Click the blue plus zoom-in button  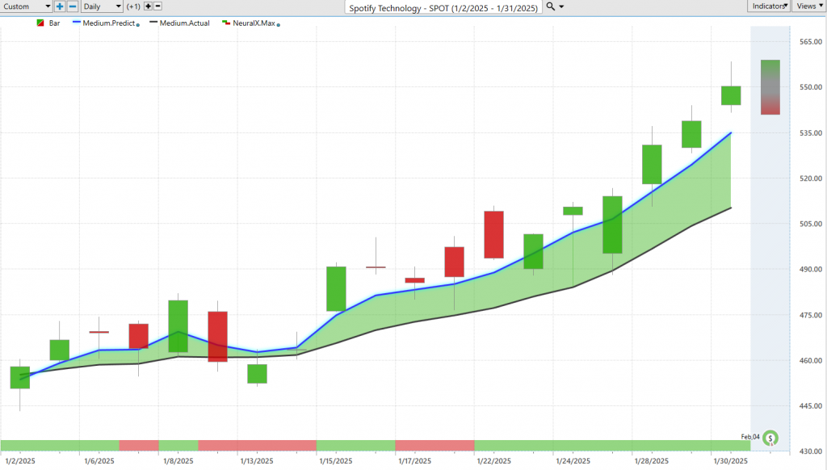60,6
